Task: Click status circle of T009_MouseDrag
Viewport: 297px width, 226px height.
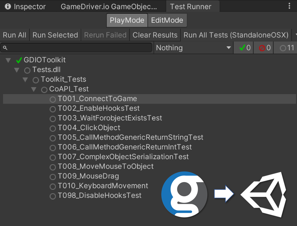Action: pyautogui.click(x=53, y=177)
